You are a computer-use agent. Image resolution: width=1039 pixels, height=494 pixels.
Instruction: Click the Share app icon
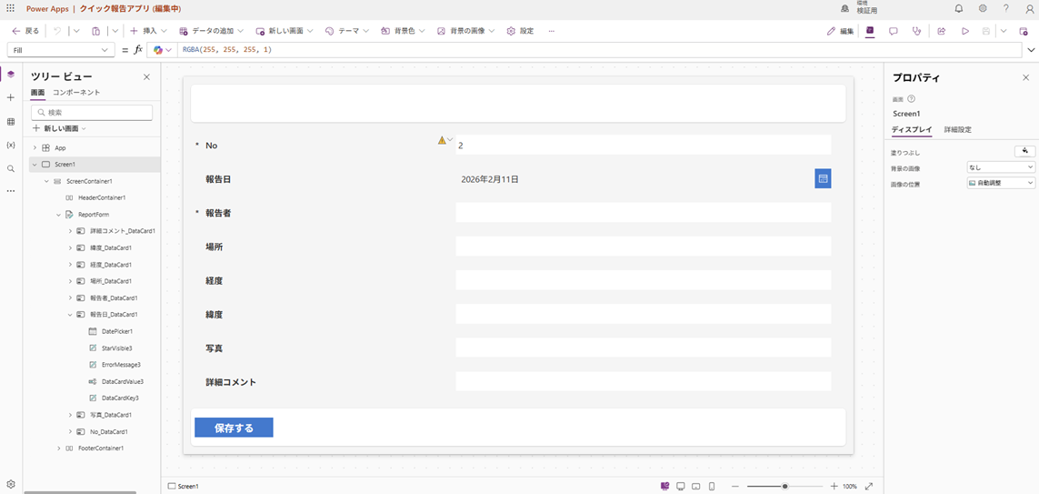coord(942,31)
